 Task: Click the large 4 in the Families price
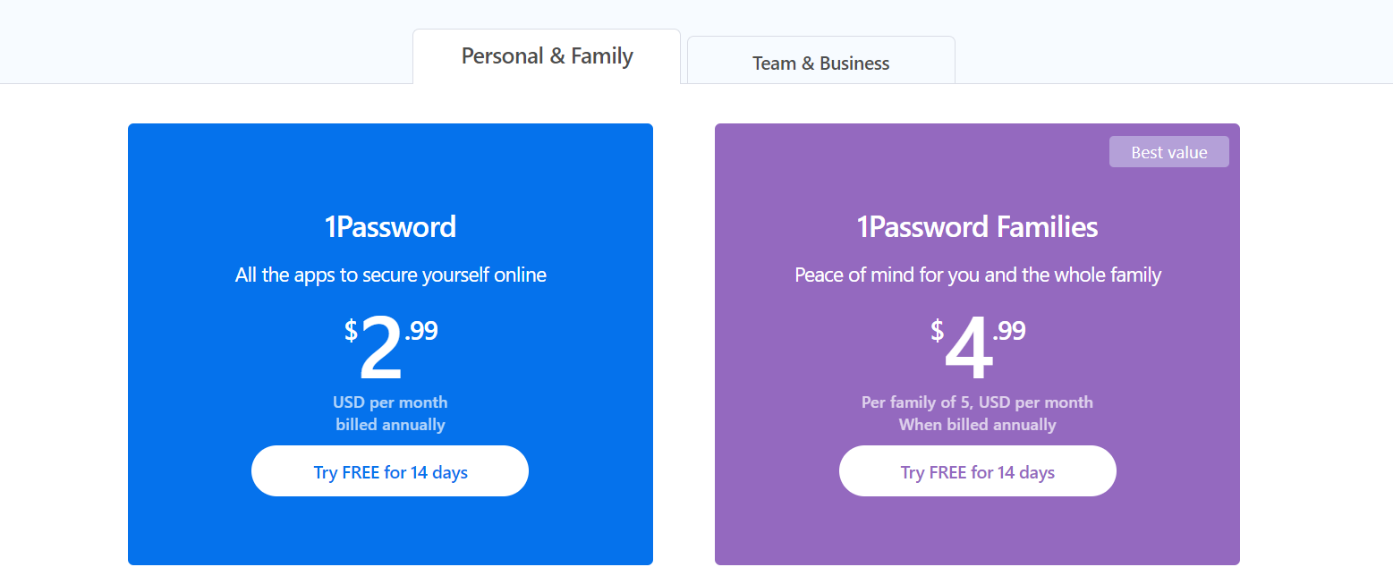coord(969,351)
